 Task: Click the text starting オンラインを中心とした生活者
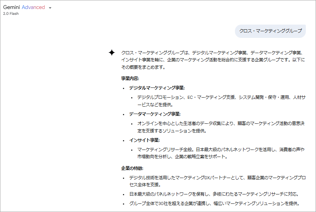(221, 127)
